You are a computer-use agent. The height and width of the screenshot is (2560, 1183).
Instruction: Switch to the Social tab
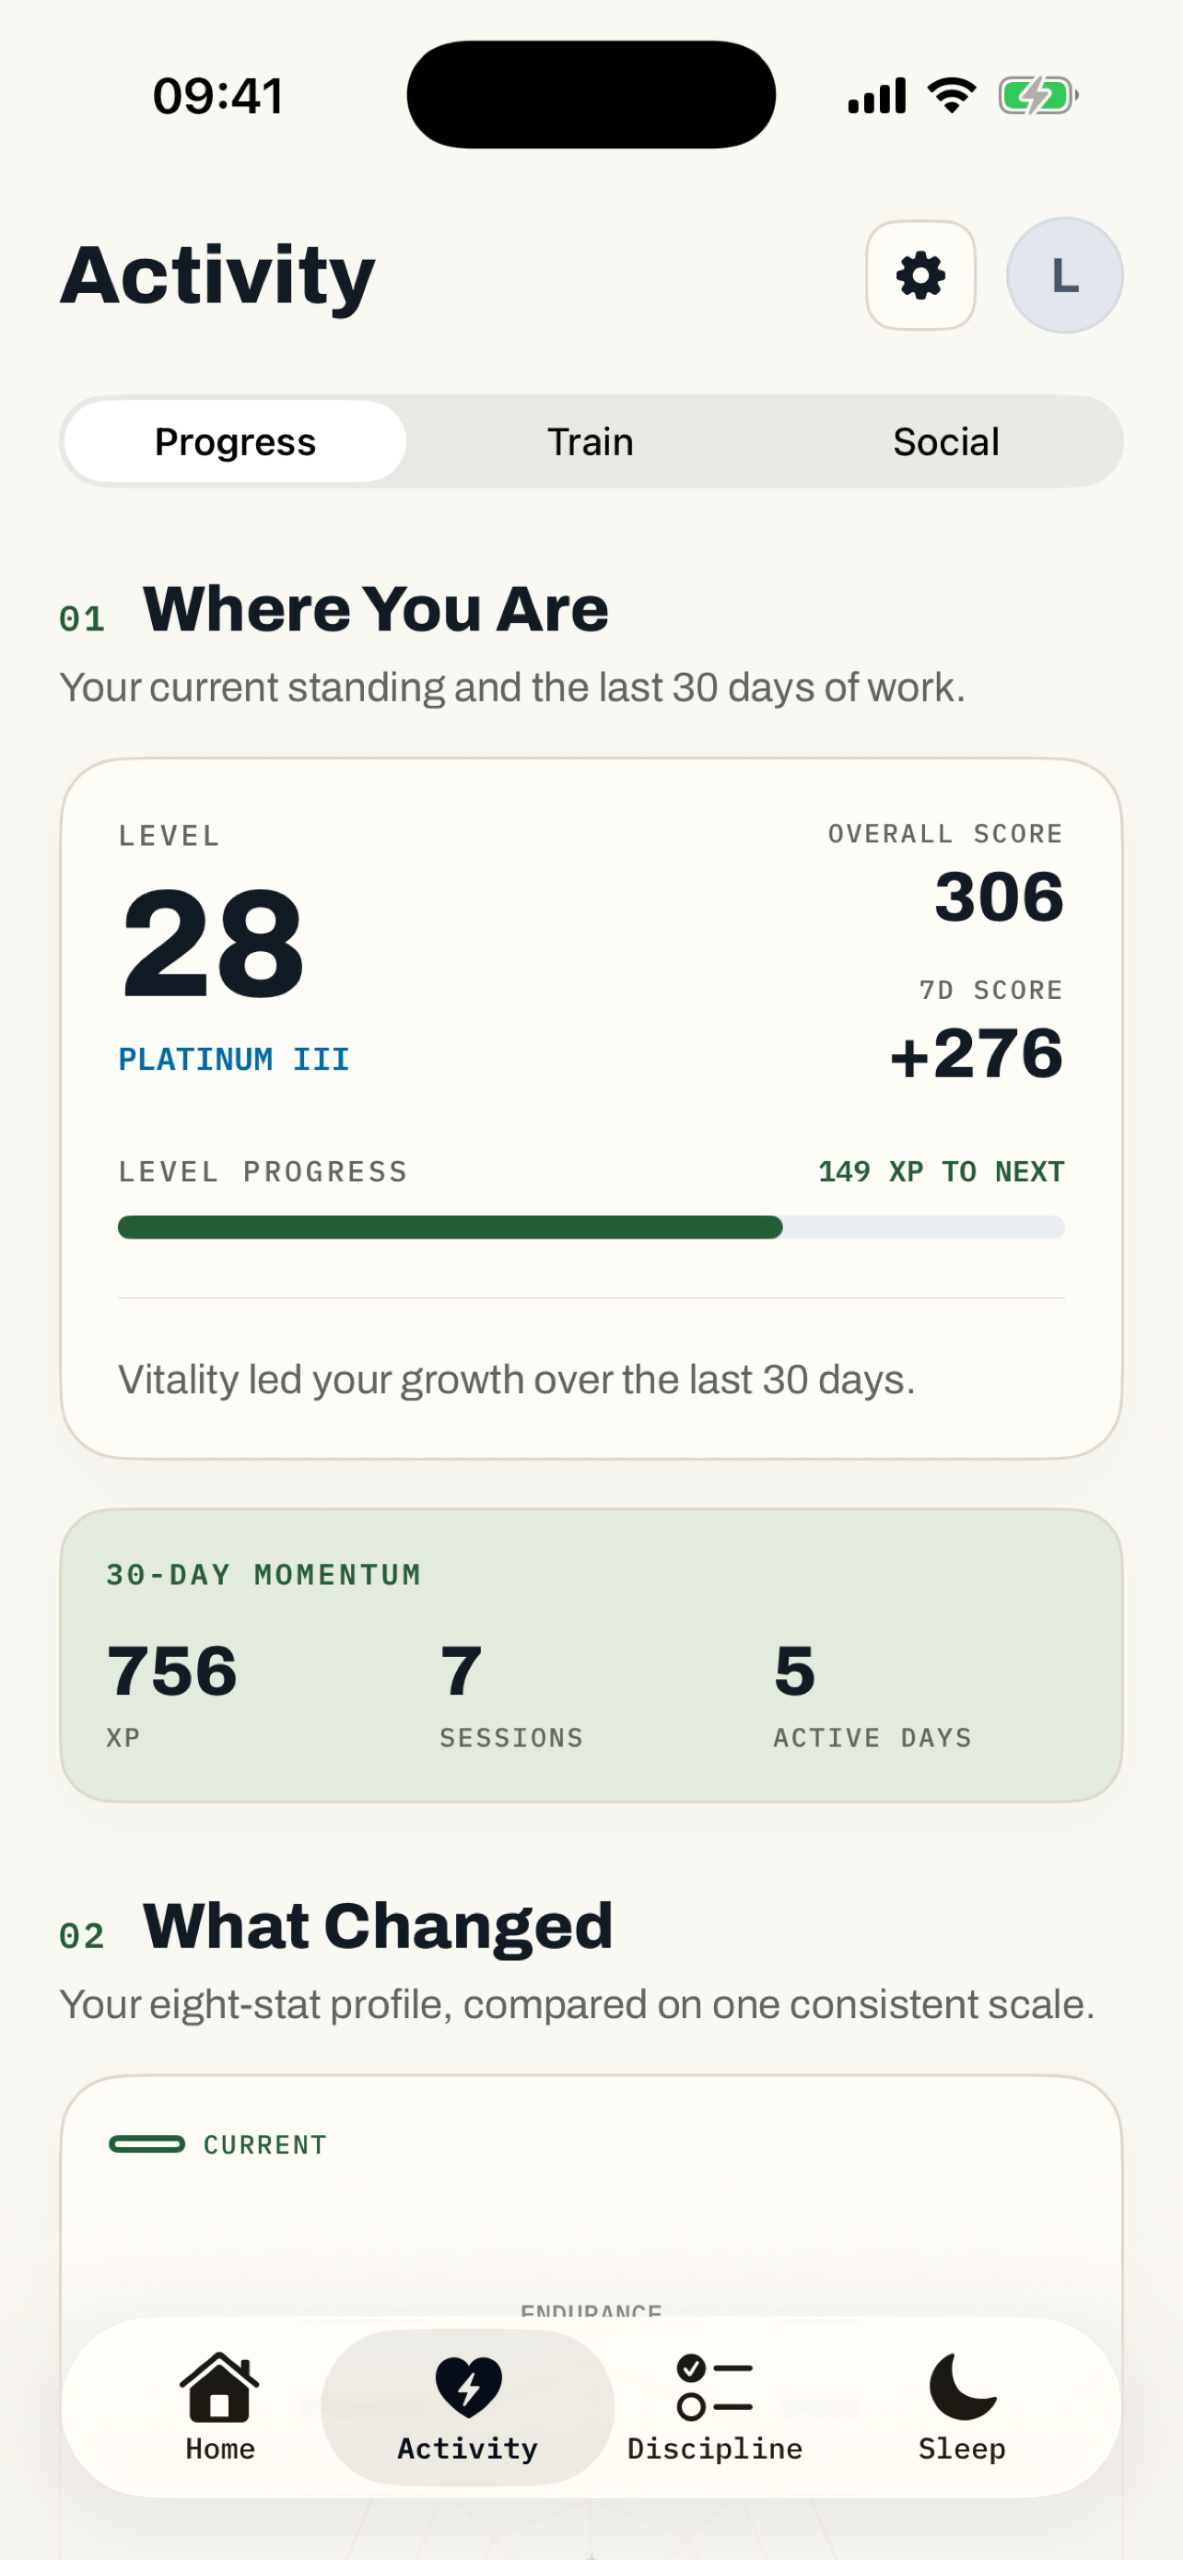945,441
